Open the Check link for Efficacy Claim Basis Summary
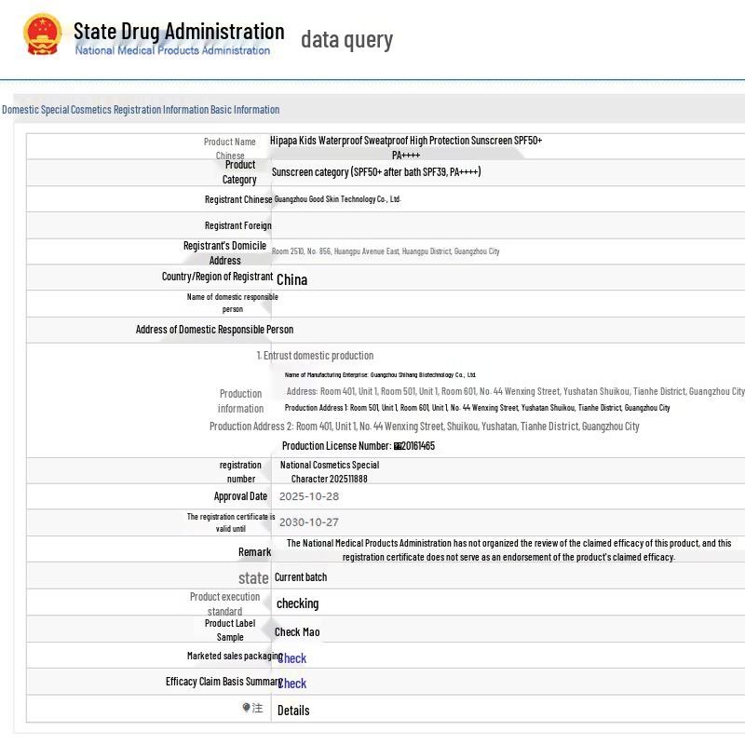 click(x=292, y=684)
